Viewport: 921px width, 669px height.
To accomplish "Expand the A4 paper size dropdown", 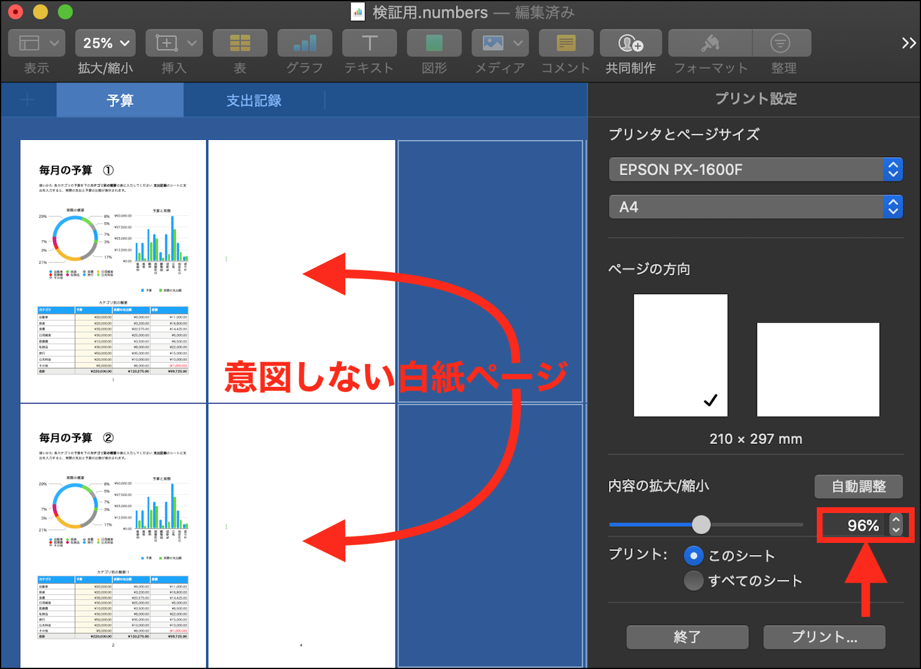I will [x=755, y=207].
